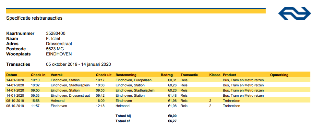Click the Vertrek column header
Viewport: 324px width, 127px height.
56,75
